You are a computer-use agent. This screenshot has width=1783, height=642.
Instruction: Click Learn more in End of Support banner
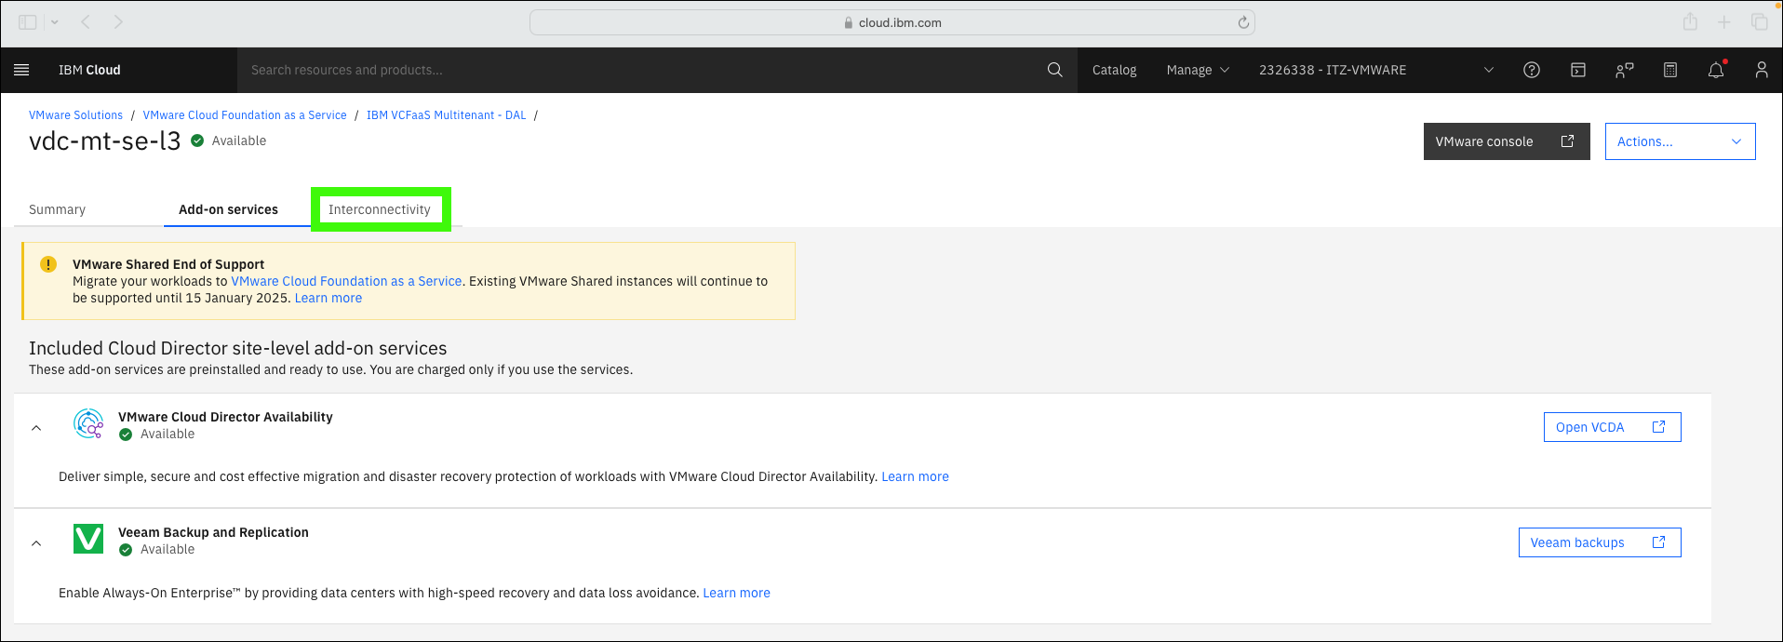click(328, 298)
